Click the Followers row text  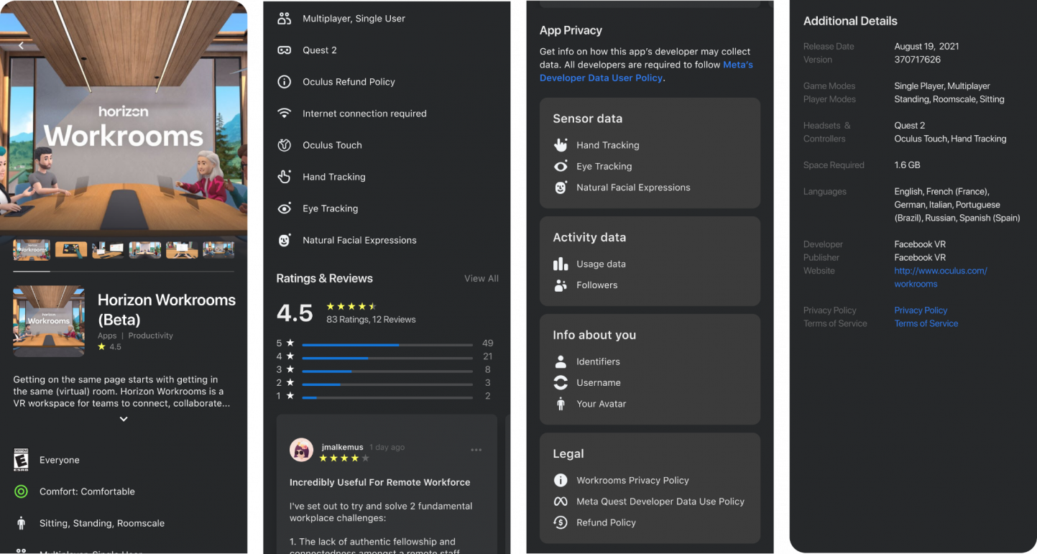596,285
